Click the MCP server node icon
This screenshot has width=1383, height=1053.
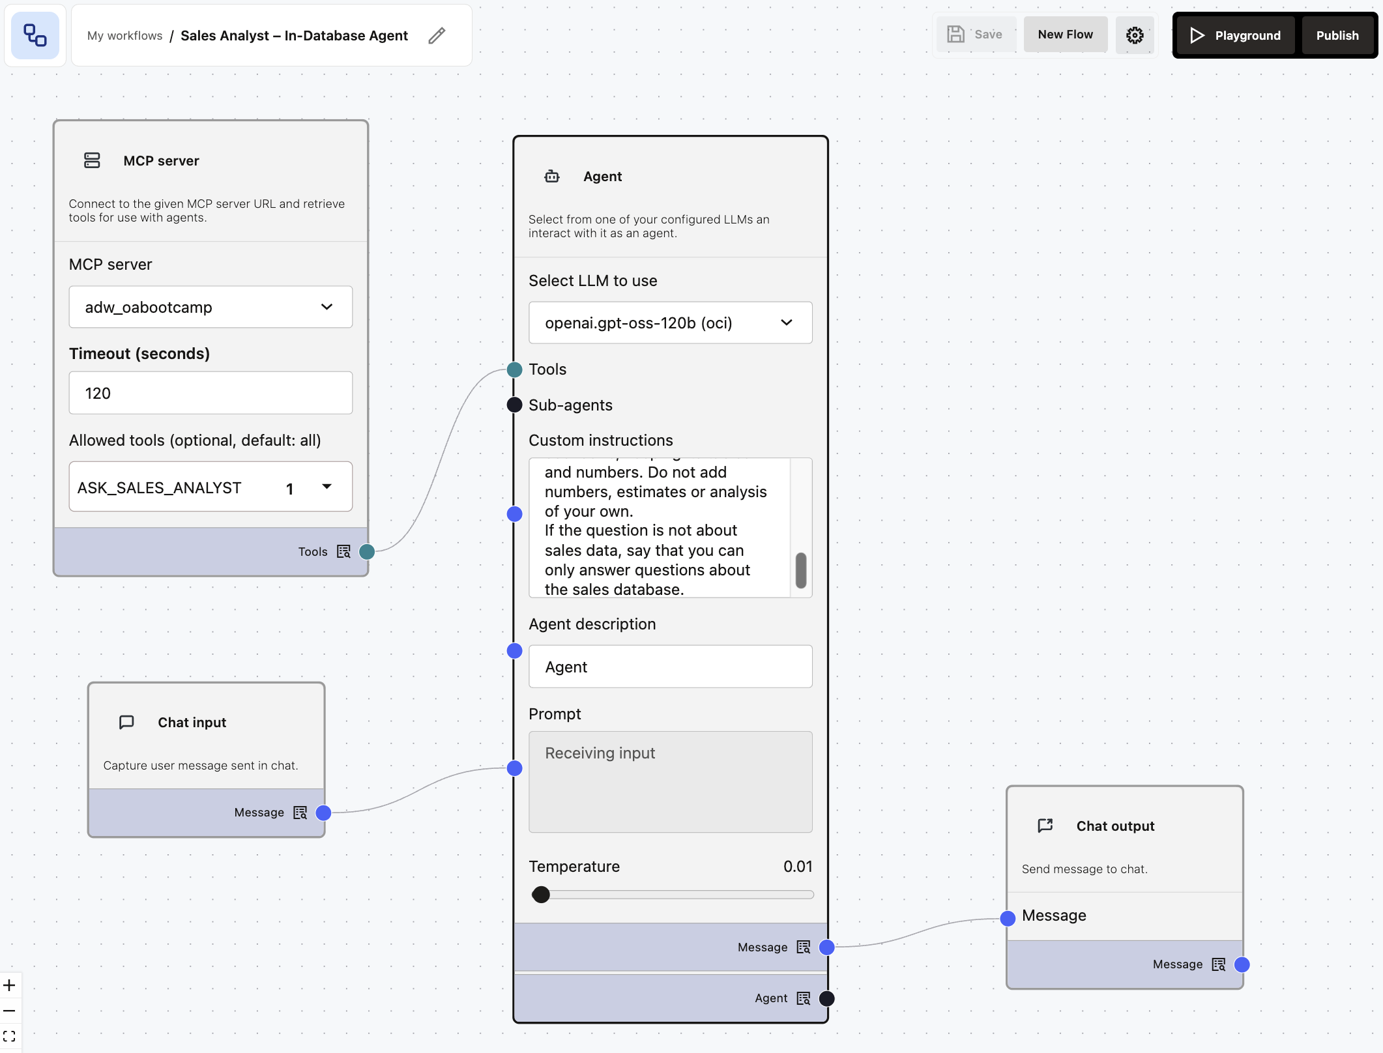tap(92, 160)
